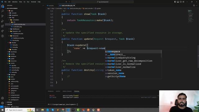Select the namespace autocomplete suggestion

coord(133,51)
